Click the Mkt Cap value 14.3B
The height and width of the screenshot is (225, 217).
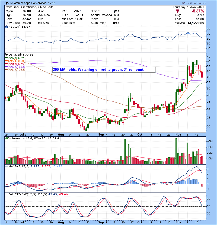79,19
